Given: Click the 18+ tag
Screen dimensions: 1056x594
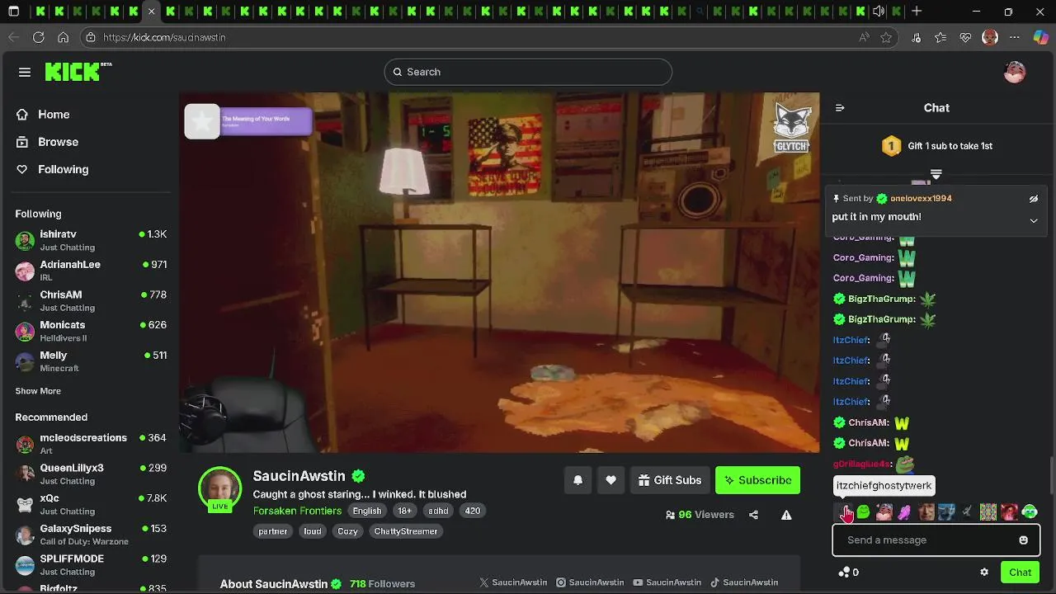Looking at the screenshot, I should (x=405, y=511).
